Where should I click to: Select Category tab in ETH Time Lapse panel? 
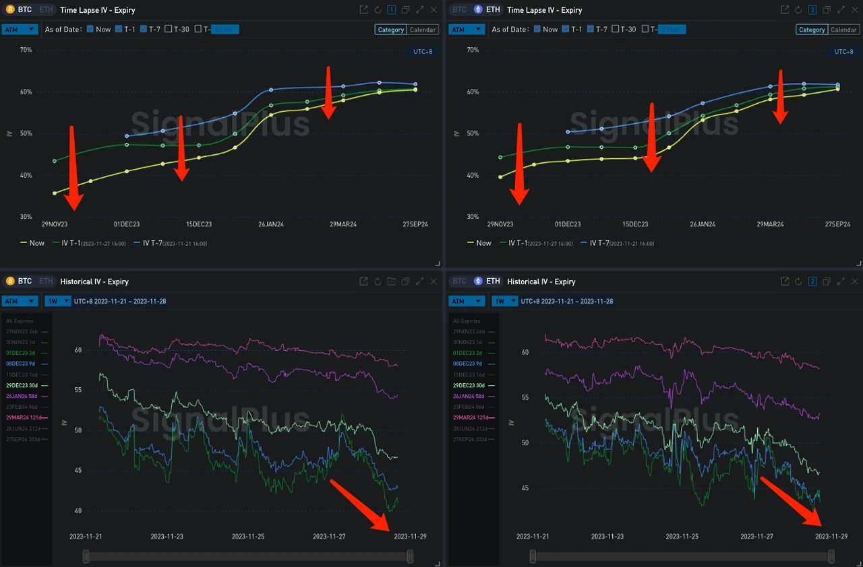812,30
